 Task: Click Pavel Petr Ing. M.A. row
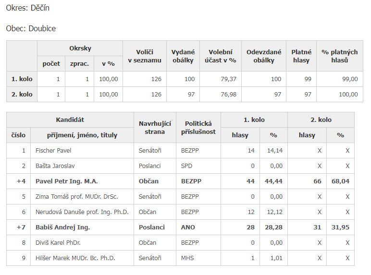coord(180,181)
